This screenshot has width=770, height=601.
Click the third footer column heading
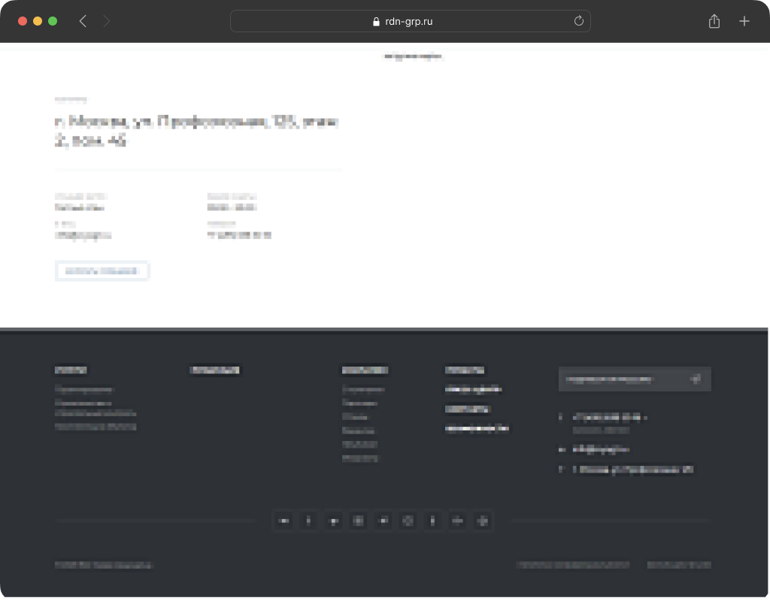click(x=365, y=370)
